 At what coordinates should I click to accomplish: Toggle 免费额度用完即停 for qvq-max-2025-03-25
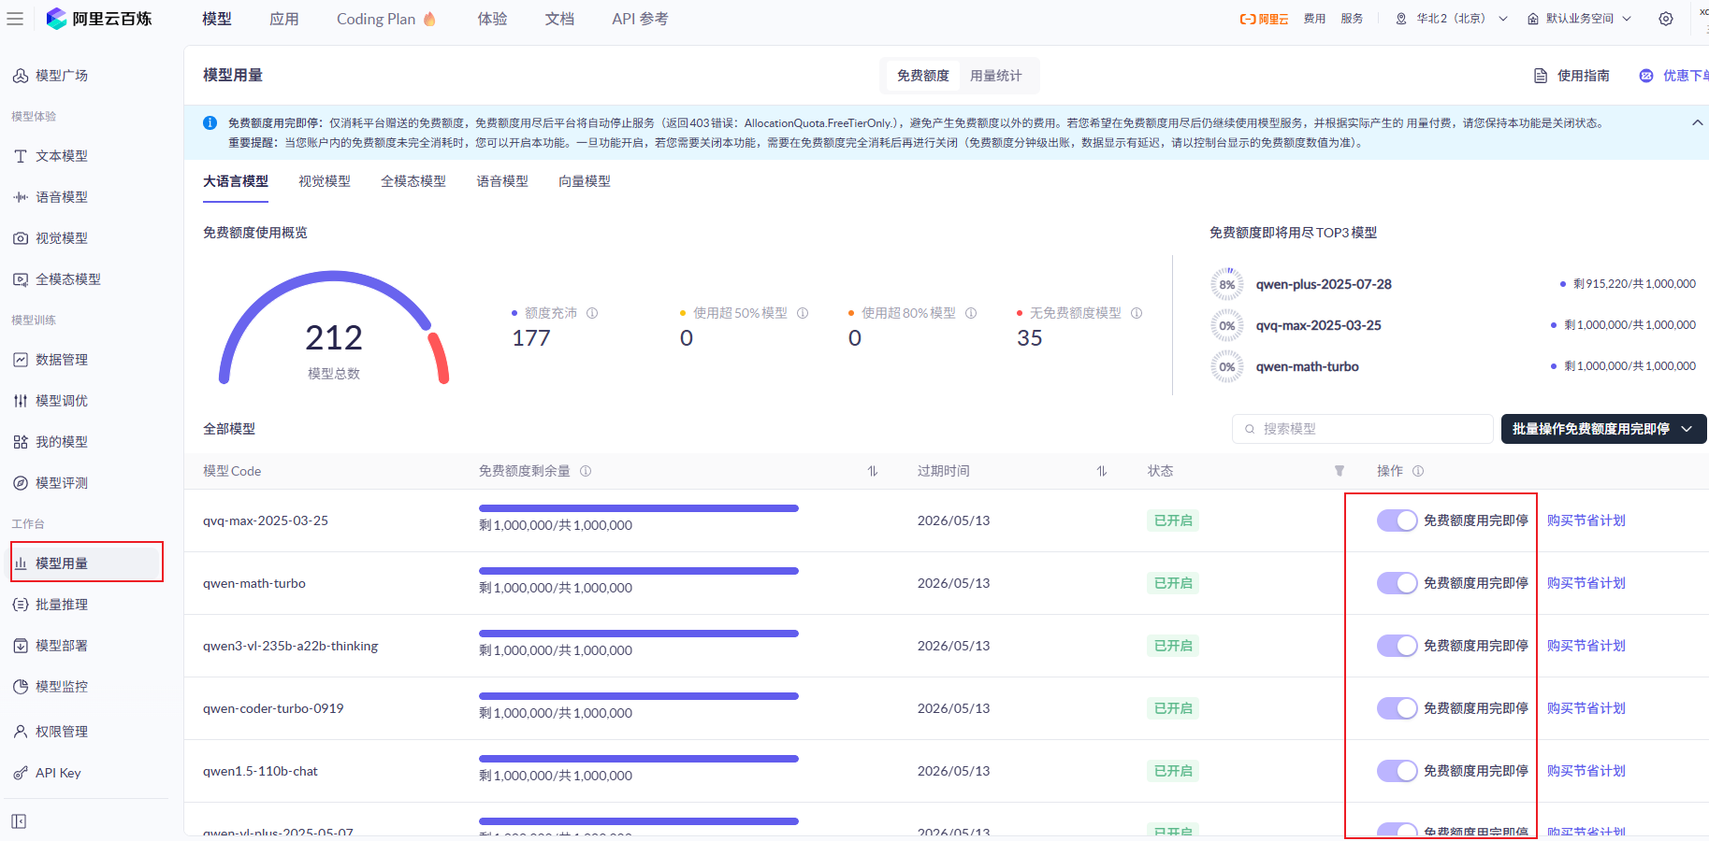tap(1398, 520)
